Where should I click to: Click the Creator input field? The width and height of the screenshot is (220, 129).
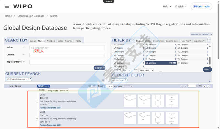67,55
